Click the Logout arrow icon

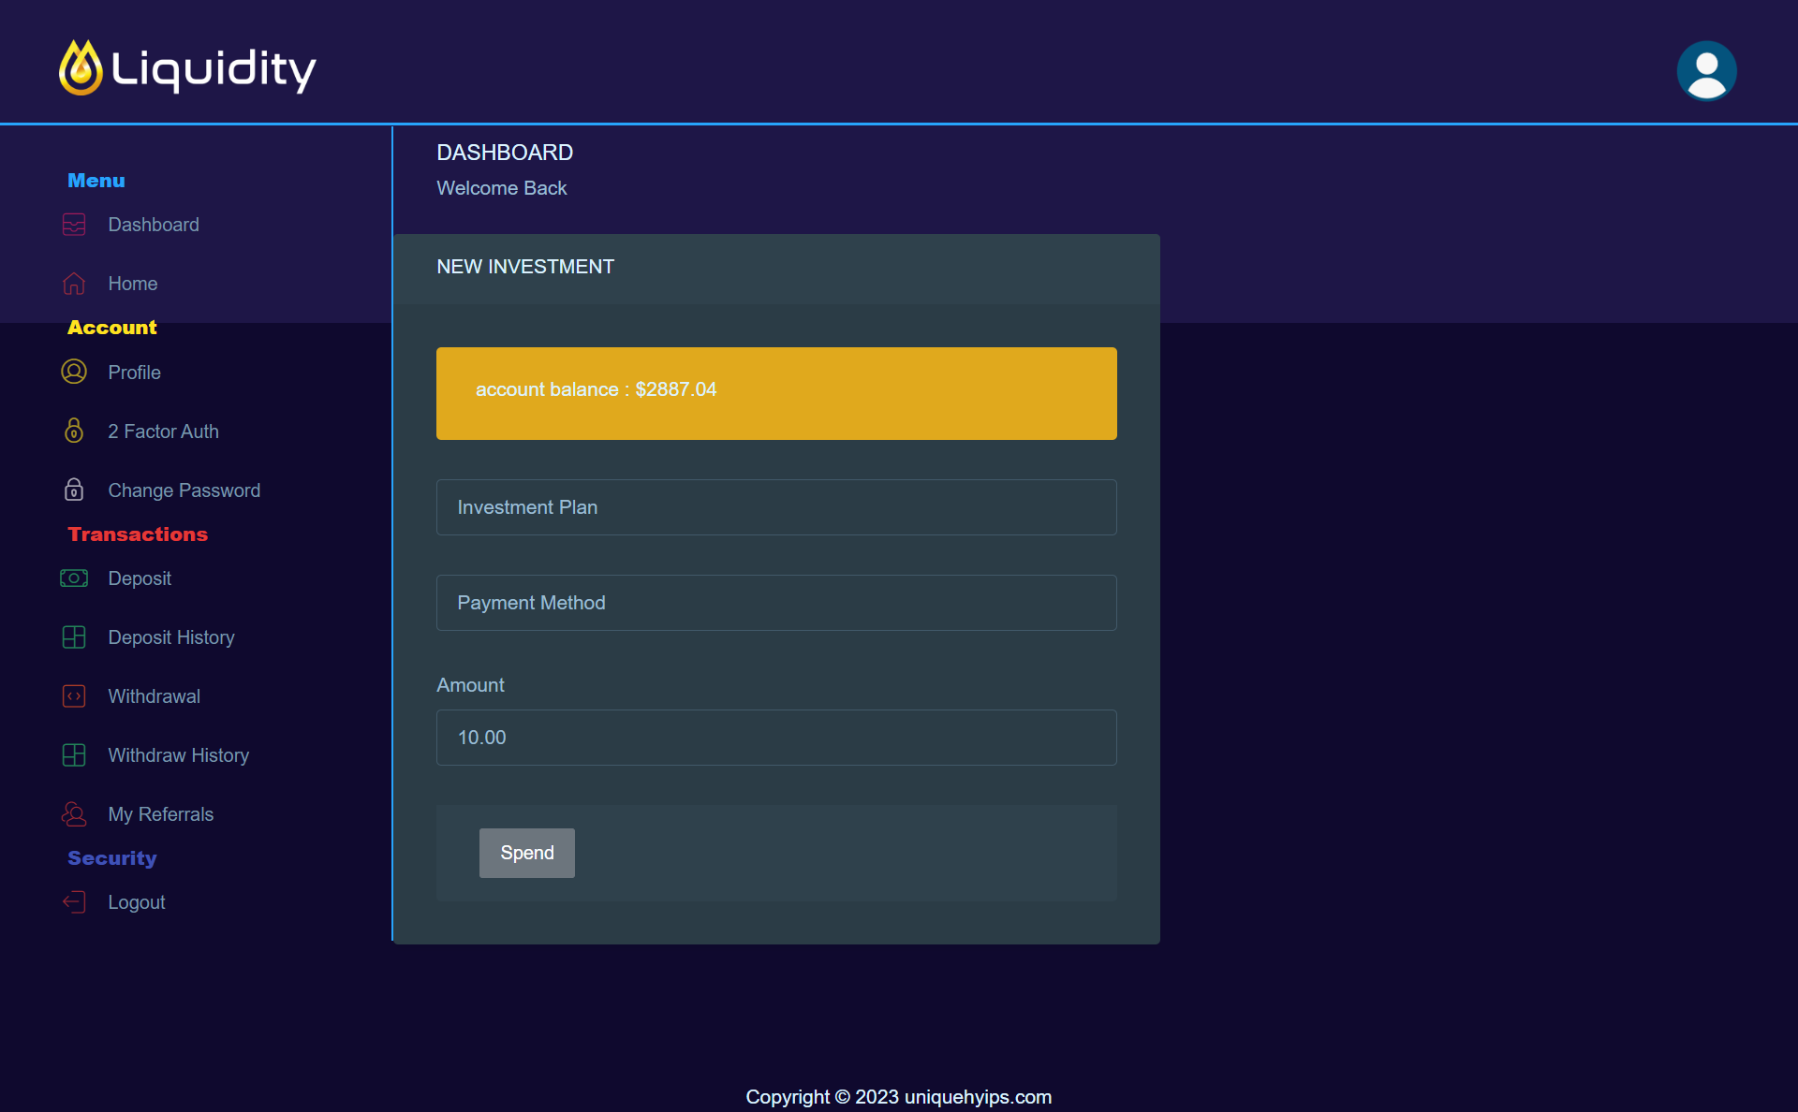click(x=74, y=902)
